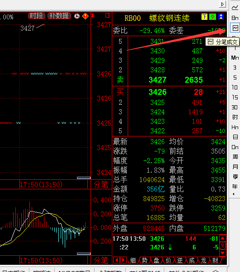Image resolution: width=240 pixels, height=272 pixels.
Task: Click the clock icon beside 补数据
Action: [x=77, y=16]
